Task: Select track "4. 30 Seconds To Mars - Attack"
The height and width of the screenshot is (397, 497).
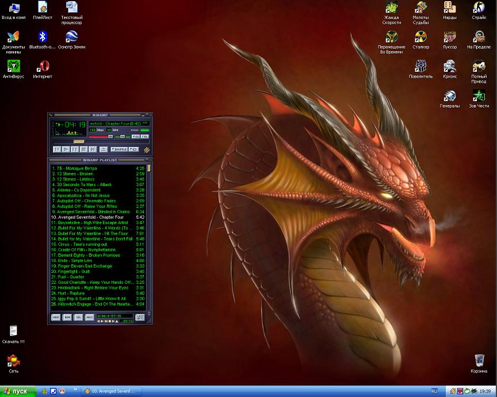Action: point(98,184)
